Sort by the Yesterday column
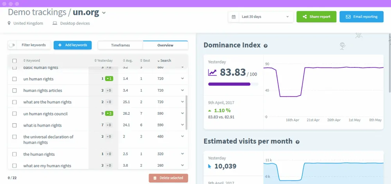This screenshot has width=391, height=184. click(x=104, y=60)
